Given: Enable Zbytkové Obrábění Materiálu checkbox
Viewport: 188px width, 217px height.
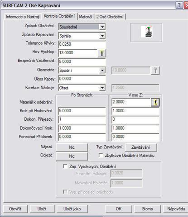Looking at the screenshot, I should click(x=101, y=156).
